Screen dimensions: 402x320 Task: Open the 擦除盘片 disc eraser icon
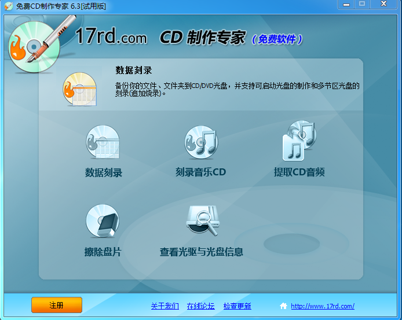pos(103,221)
